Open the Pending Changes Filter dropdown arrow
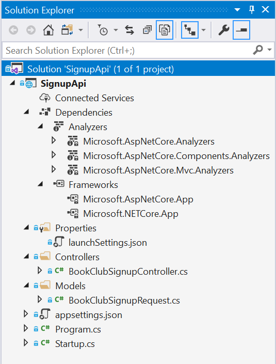Image resolution: width=276 pixels, height=364 pixels. (116, 30)
